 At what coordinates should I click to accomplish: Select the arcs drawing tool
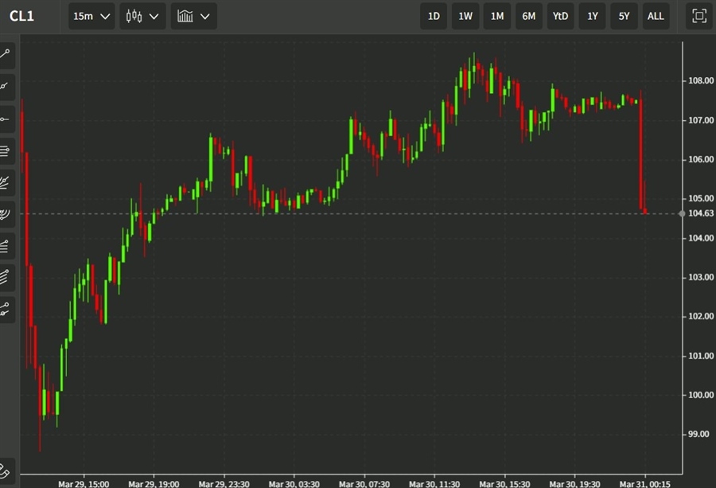(6, 214)
